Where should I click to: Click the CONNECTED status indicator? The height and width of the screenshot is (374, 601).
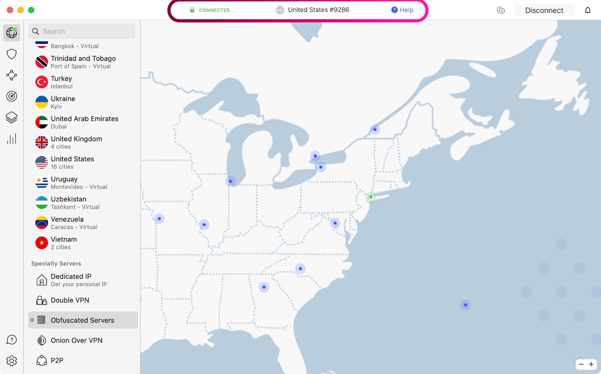click(x=210, y=10)
